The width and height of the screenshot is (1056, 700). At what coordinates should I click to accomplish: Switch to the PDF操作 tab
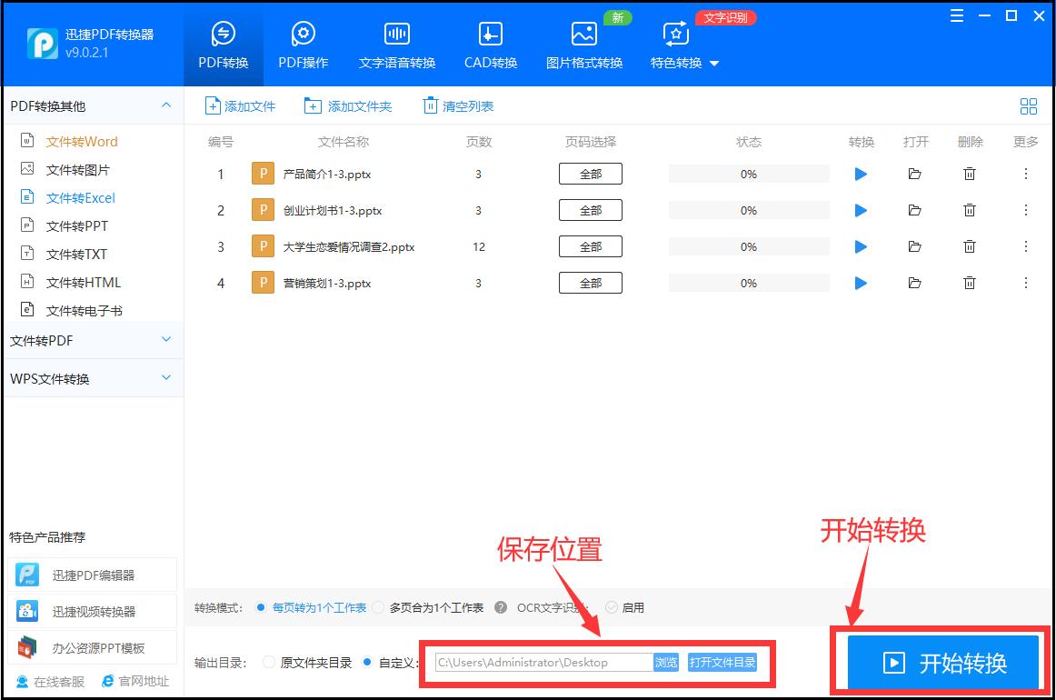tap(303, 41)
